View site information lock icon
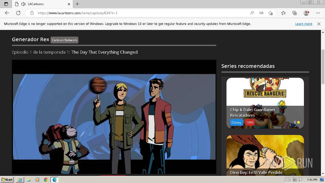This screenshot has height=183, width=325. coord(32,13)
